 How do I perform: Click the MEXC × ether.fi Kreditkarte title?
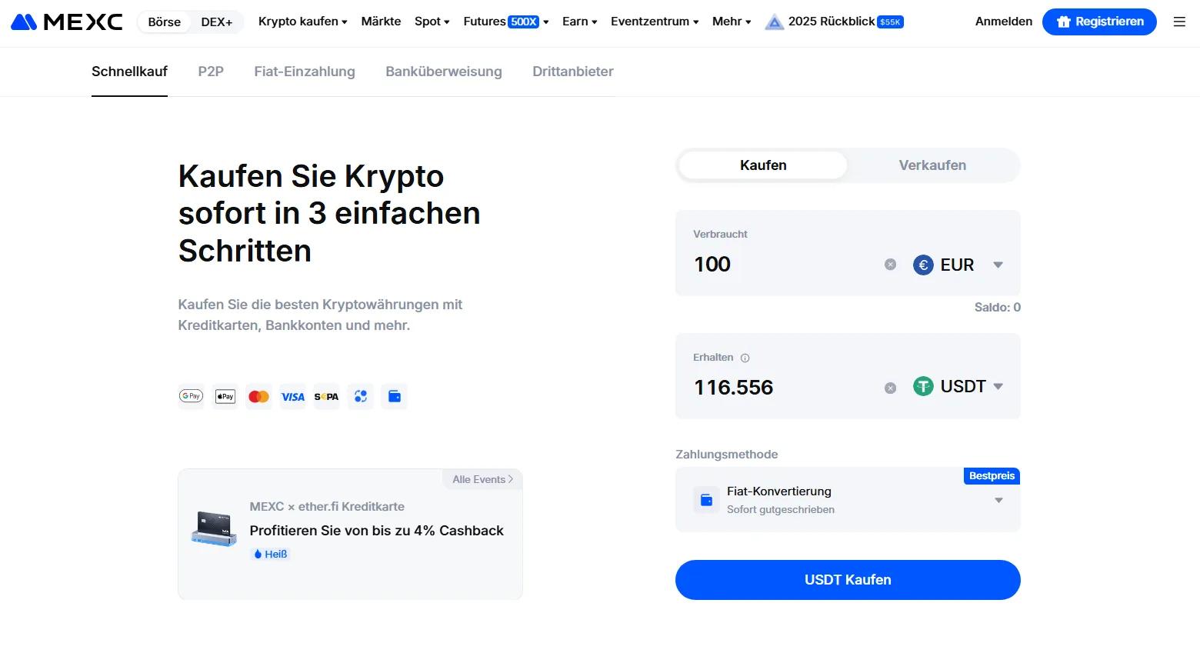tap(327, 507)
